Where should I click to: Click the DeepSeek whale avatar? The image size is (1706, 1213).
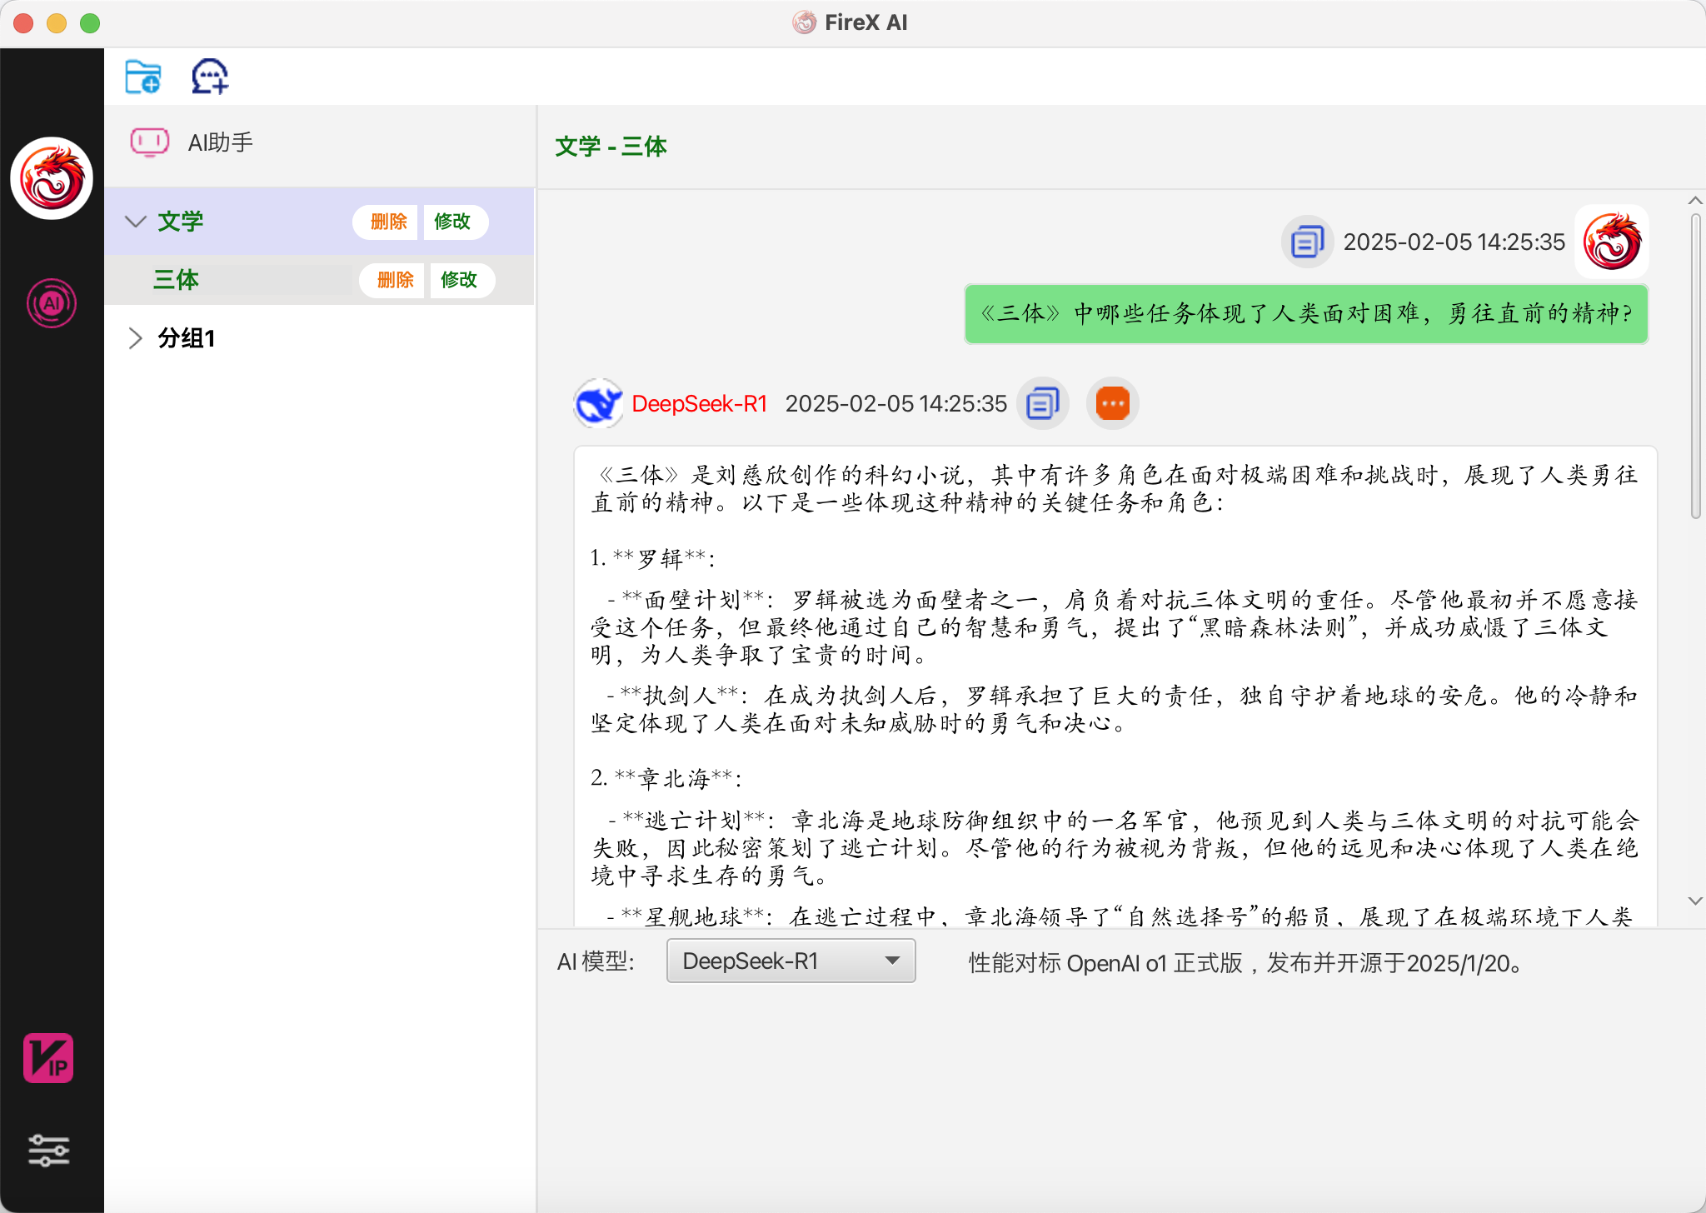(598, 404)
